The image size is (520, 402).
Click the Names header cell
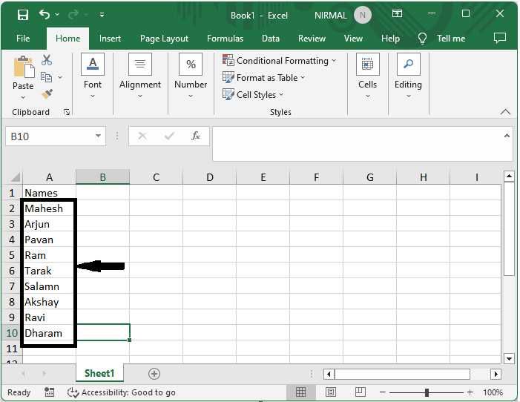pyautogui.click(x=49, y=193)
